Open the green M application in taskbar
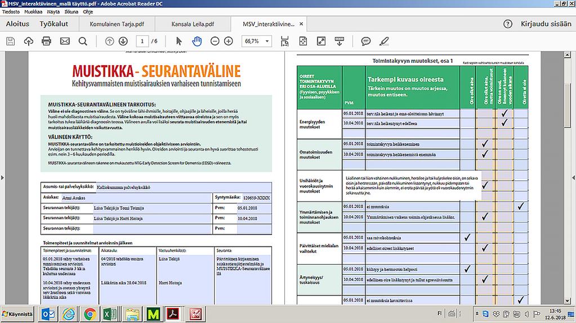The image size is (576, 323). (x=153, y=314)
